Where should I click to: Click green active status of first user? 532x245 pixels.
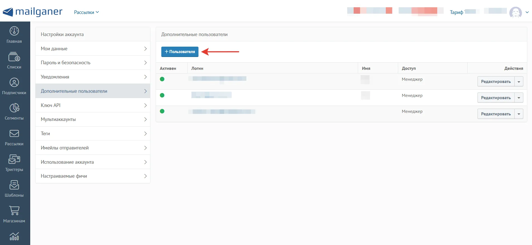point(162,79)
